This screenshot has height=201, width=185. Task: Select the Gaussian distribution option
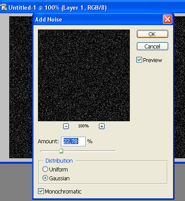(x=45, y=178)
